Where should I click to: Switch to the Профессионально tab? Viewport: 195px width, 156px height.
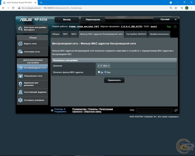point(159,34)
